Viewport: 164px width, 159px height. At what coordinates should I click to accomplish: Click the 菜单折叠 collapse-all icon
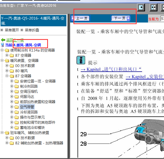pyautogui.click(x=22, y=30)
